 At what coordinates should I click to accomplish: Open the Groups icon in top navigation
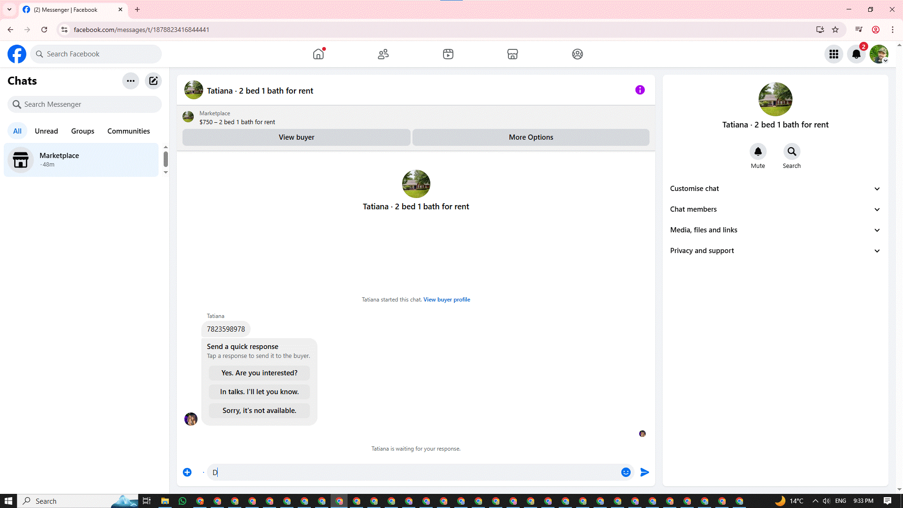click(578, 54)
